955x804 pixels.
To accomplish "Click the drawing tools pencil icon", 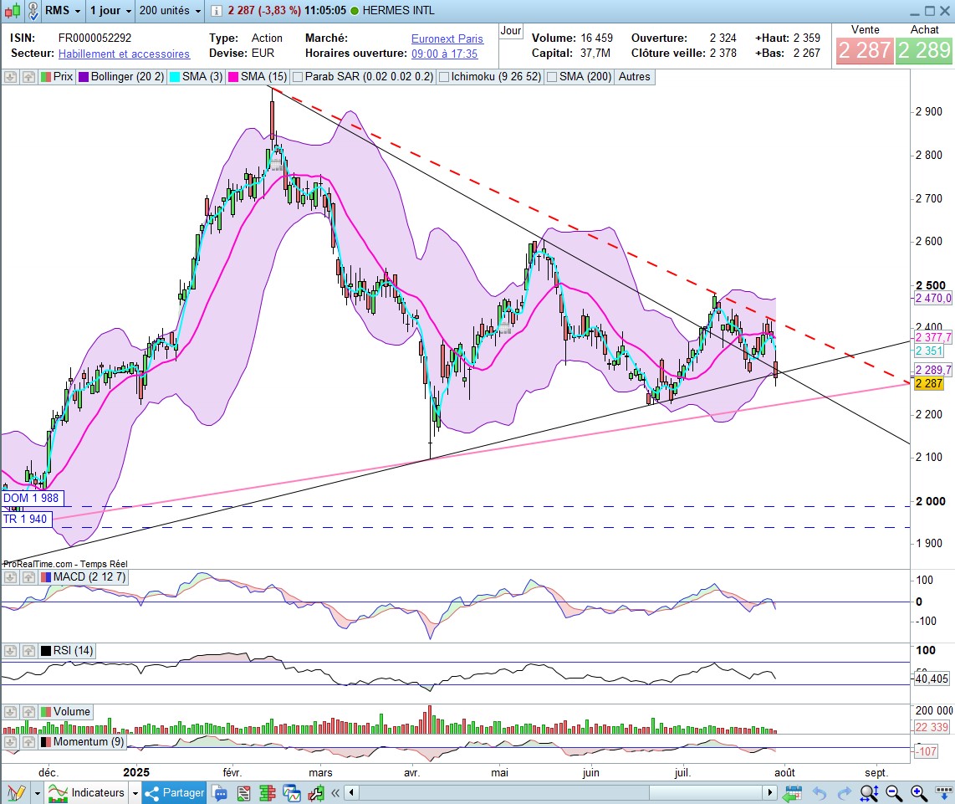I will click(15, 792).
